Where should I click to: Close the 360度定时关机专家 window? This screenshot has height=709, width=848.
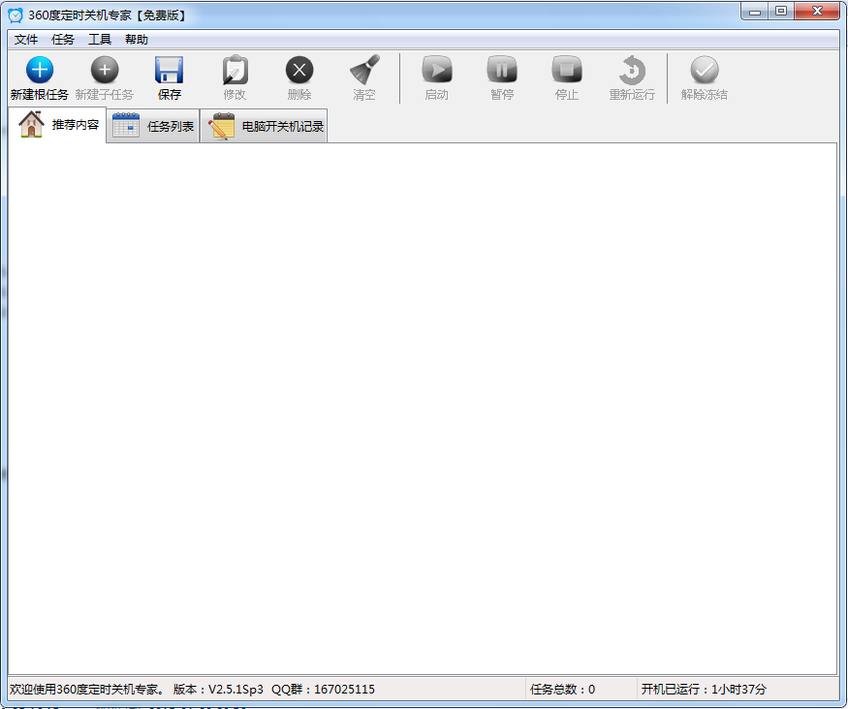tap(817, 12)
